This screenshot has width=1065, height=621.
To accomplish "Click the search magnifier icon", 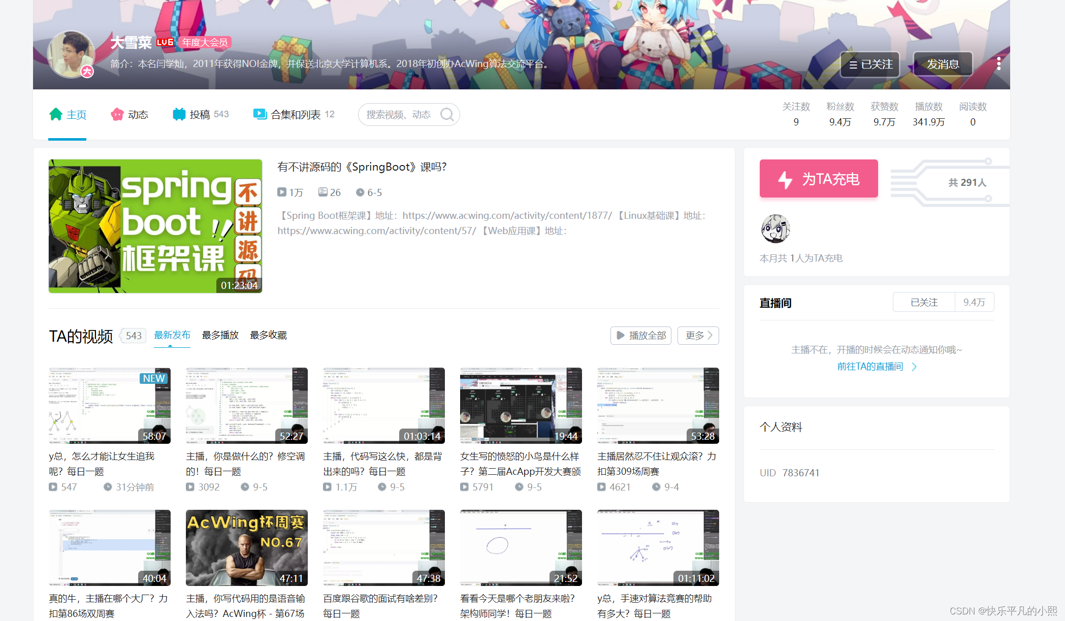I will click(447, 114).
